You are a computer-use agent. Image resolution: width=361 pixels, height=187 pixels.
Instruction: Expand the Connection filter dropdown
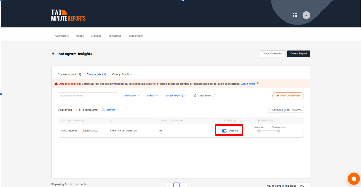pyautogui.click(x=131, y=96)
